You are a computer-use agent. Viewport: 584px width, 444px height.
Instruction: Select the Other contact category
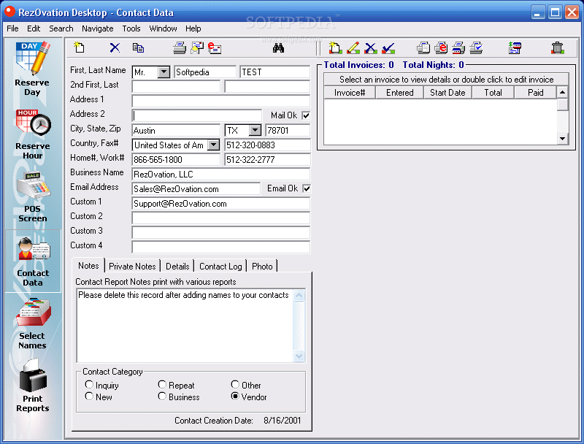pyautogui.click(x=235, y=384)
